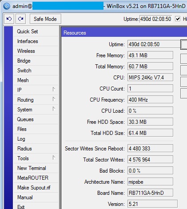Expand the System submenu arrow
This screenshot has width=187, height=209.
click(54, 109)
